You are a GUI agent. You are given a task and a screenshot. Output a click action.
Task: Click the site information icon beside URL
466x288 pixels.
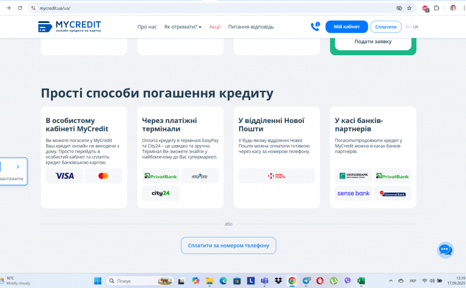(33, 8)
